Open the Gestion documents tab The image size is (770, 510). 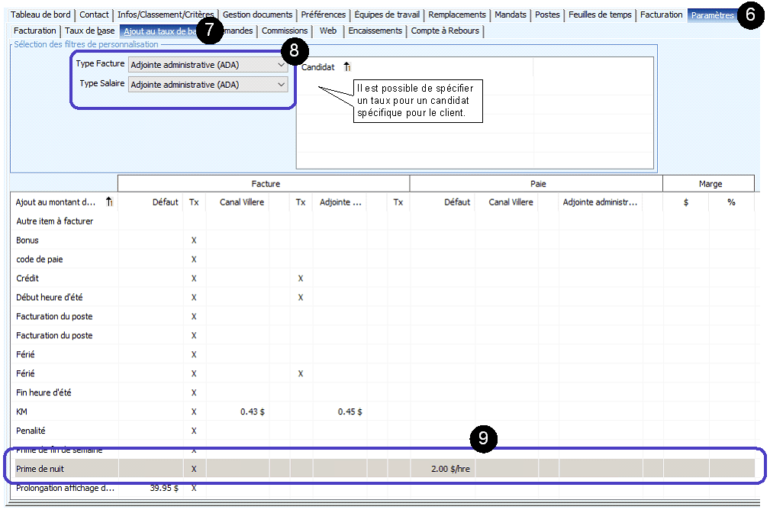257,15
